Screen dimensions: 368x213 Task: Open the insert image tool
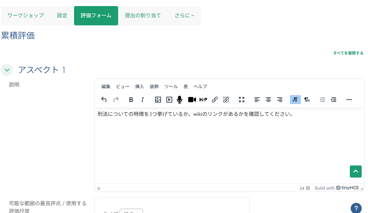(158, 99)
